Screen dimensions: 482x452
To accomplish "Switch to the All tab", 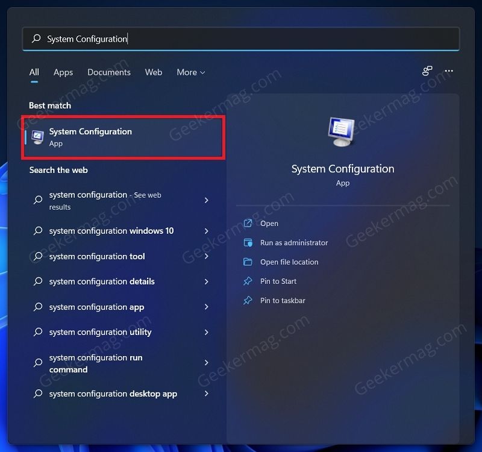I will tap(34, 72).
